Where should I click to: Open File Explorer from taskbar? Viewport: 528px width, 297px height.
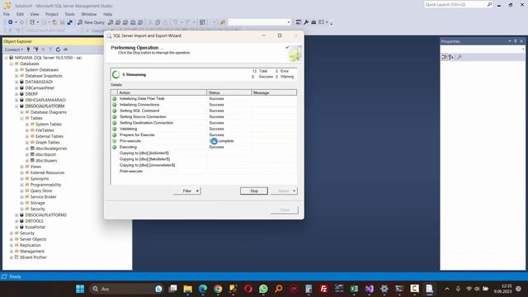pos(187,289)
